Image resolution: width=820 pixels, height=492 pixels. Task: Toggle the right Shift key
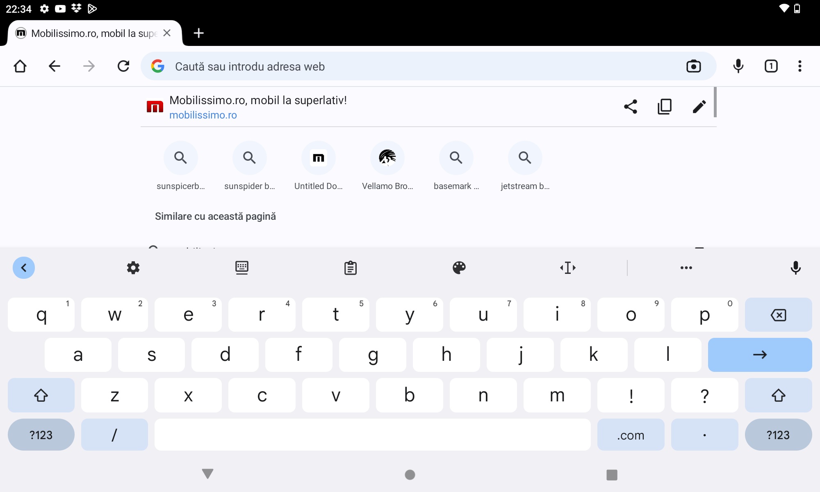(x=778, y=395)
